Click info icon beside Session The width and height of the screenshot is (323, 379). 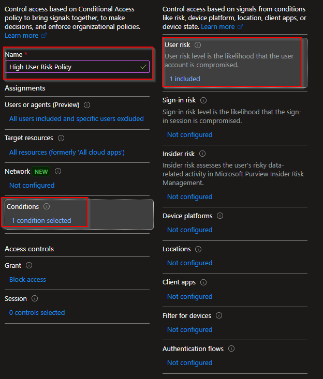click(35, 298)
